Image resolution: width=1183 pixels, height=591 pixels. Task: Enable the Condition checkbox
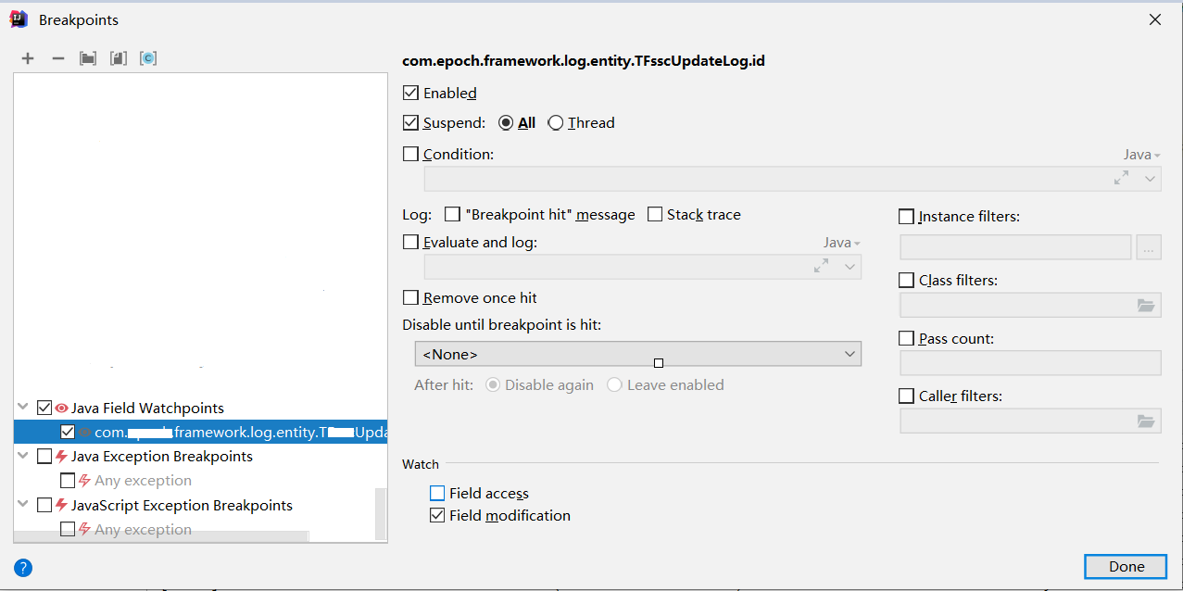tap(410, 154)
